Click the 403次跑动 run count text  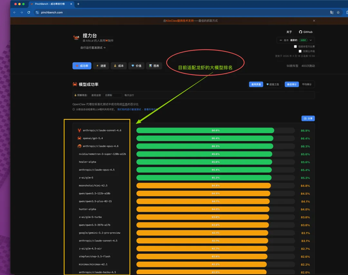[308, 66]
